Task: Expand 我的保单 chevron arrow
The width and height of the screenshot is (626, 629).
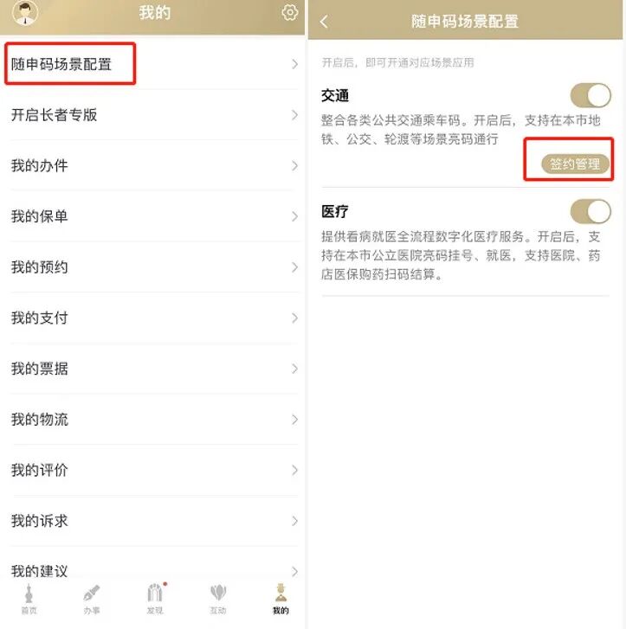Action: pos(295,216)
